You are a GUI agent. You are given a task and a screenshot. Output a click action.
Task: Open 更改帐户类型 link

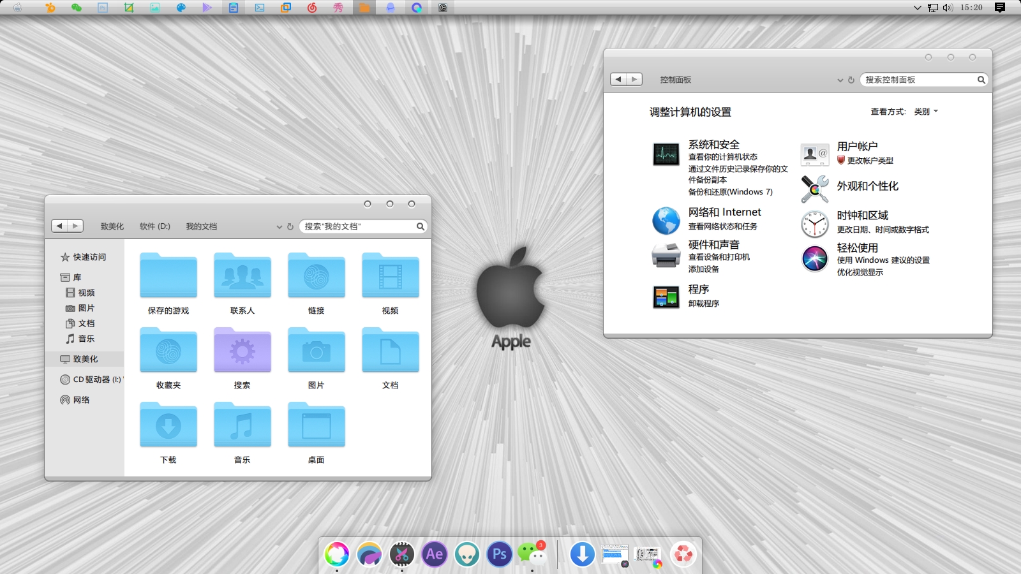[870, 161]
